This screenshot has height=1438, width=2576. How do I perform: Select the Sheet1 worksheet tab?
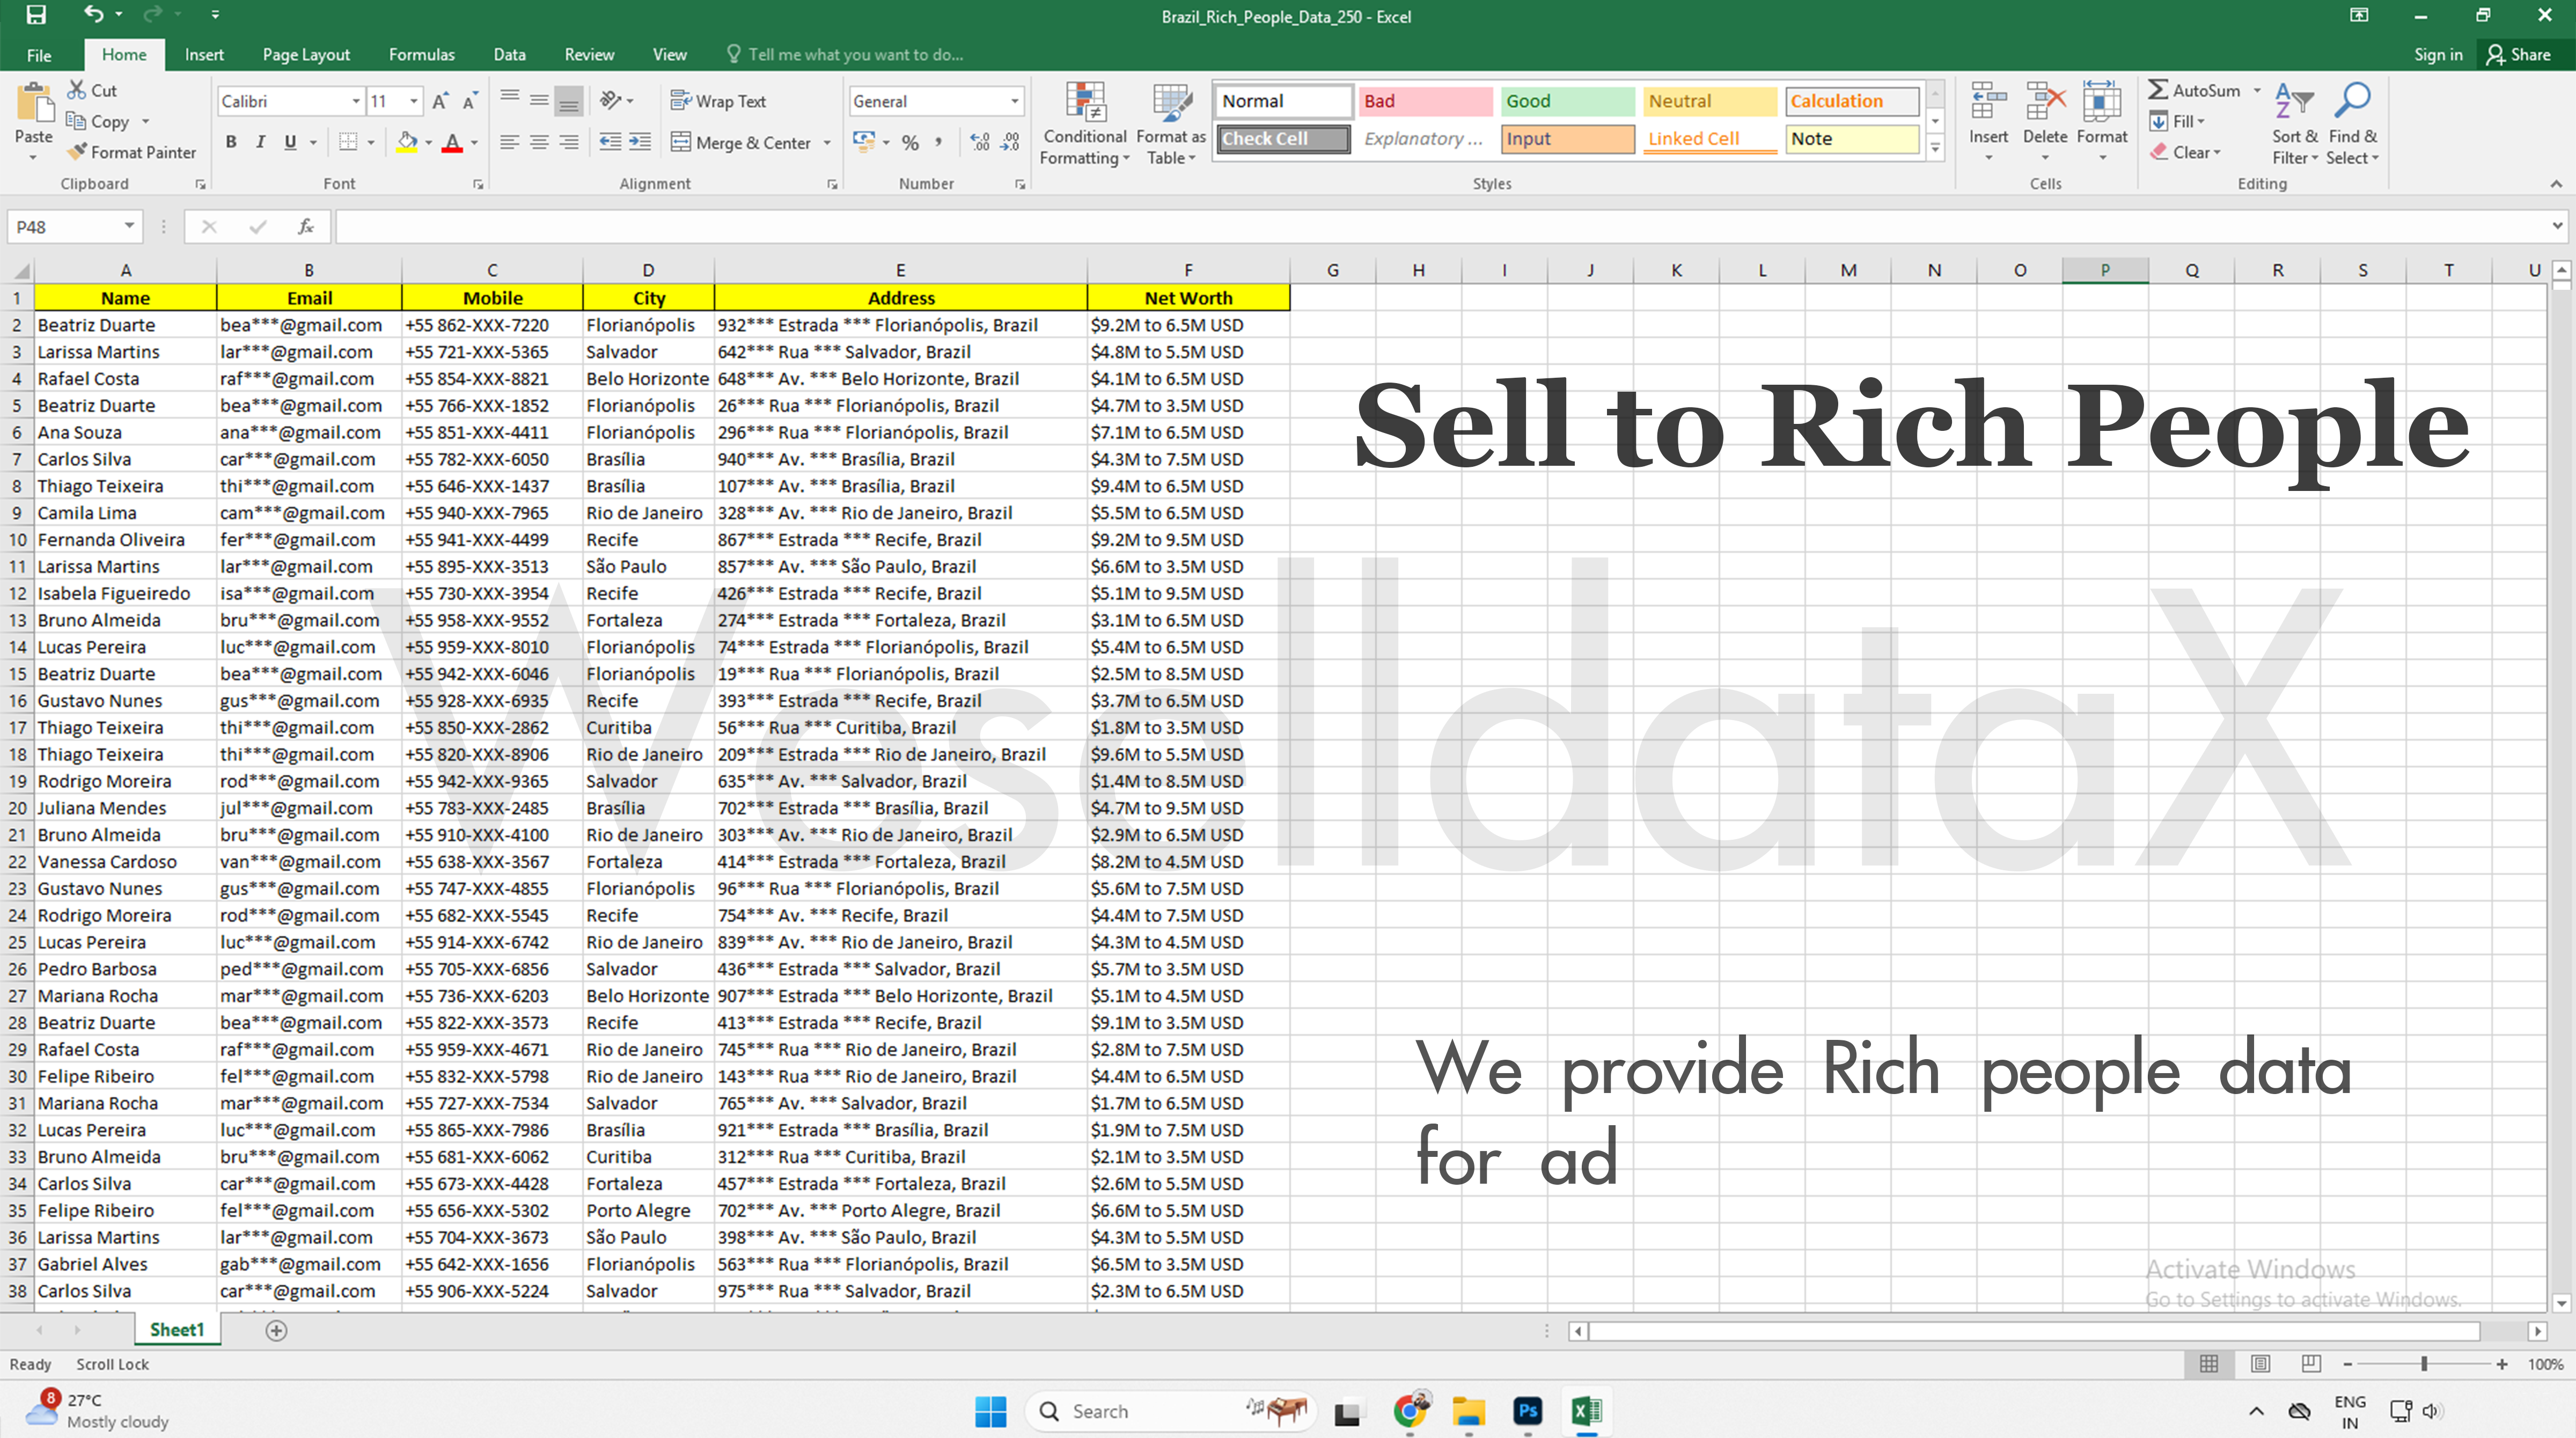pyautogui.click(x=177, y=1329)
